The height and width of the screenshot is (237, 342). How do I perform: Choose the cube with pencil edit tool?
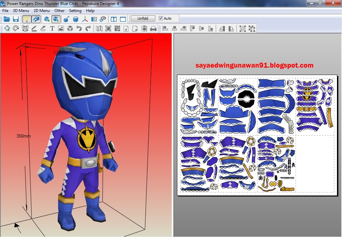pos(66,19)
